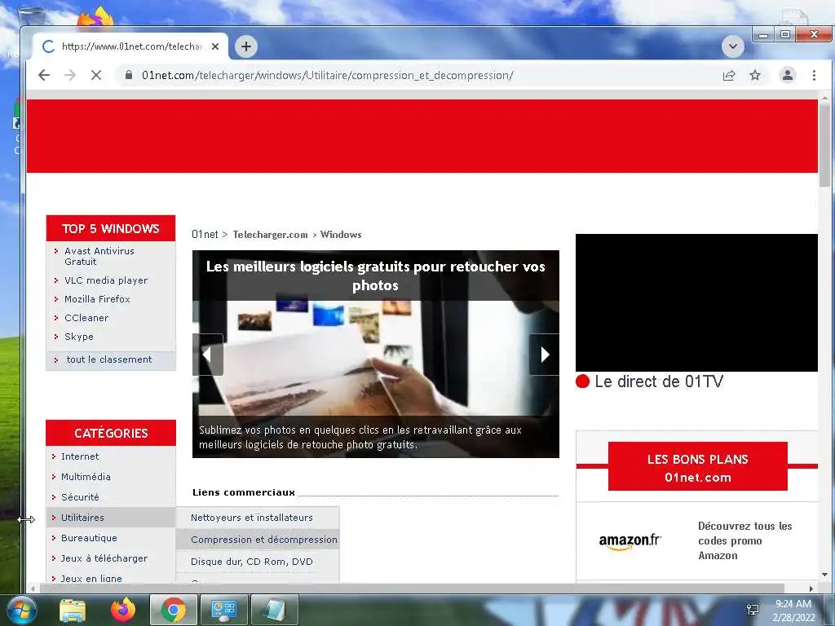This screenshot has height=626, width=835.
Task: Open the control panel taskbar item
Action: click(x=223, y=610)
